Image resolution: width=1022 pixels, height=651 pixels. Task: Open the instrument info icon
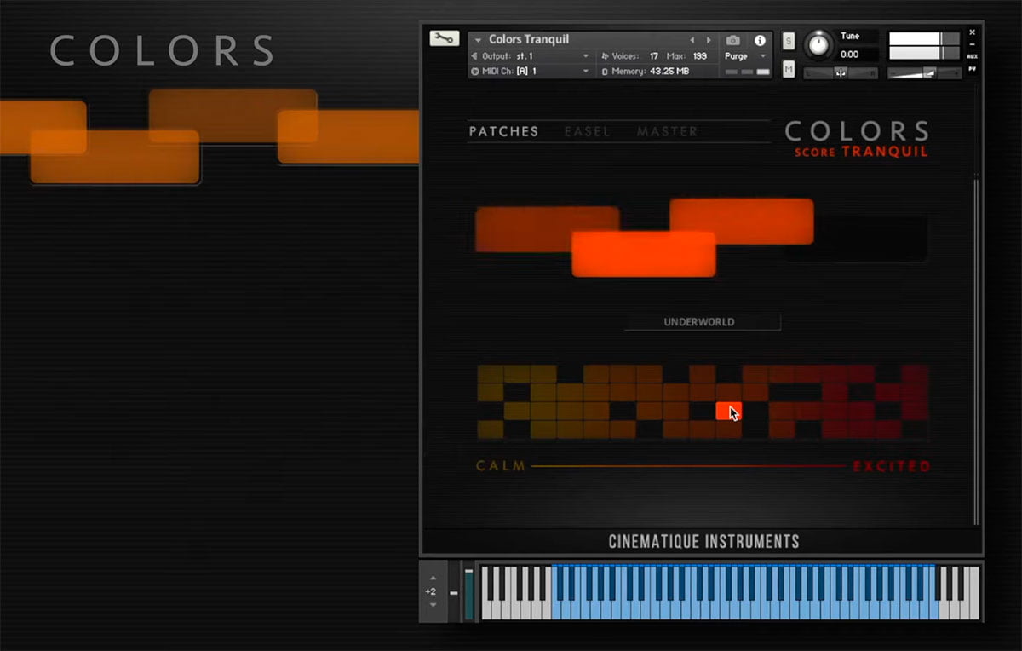760,40
